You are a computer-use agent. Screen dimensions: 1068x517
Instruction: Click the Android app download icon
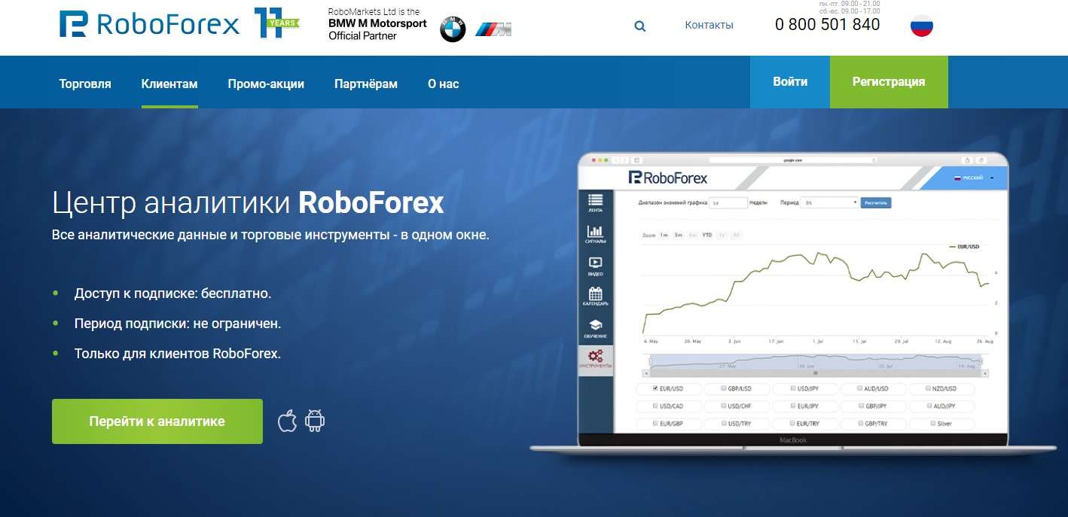[x=315, y=421]
